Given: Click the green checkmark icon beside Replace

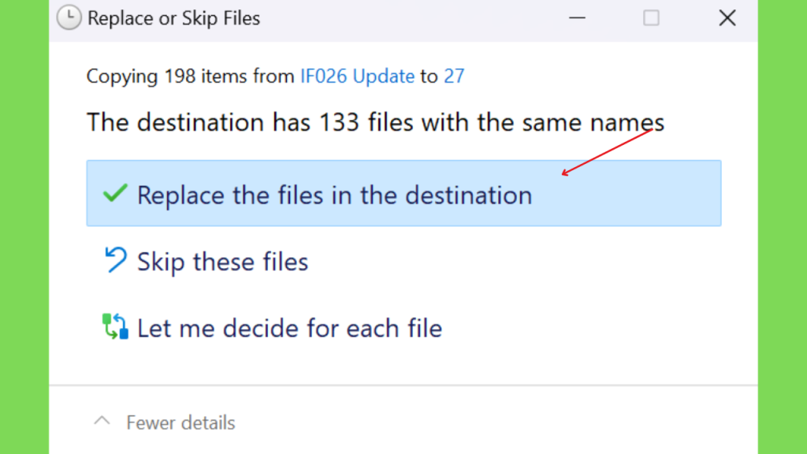Looking at the screenshot, I should 115,194.
